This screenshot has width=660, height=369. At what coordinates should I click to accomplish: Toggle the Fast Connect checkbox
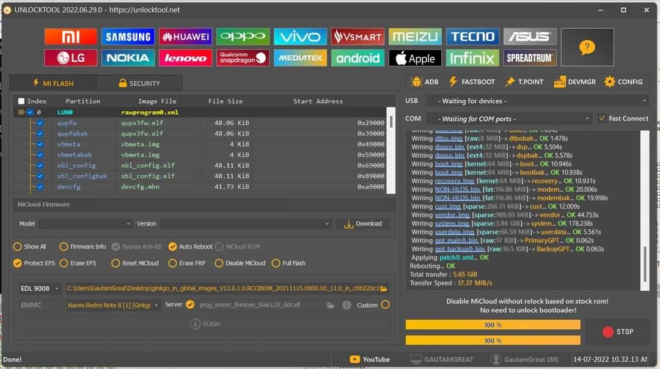click(602, 119)
